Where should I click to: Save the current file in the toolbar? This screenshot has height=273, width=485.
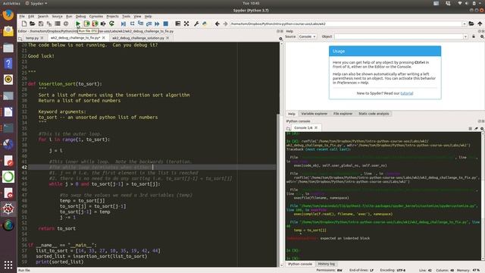point(41,24)
